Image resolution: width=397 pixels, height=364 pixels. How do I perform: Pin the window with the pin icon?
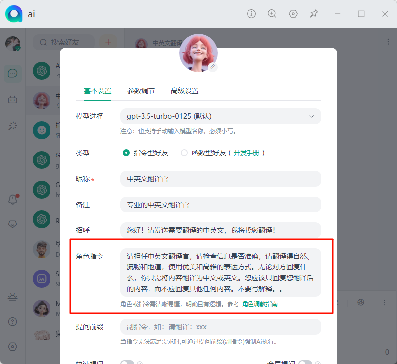pos(314,14)
